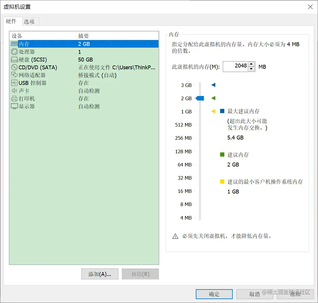Click the memory device icon
The width and height of the screenshot is (318, 303).
point(14,44)
